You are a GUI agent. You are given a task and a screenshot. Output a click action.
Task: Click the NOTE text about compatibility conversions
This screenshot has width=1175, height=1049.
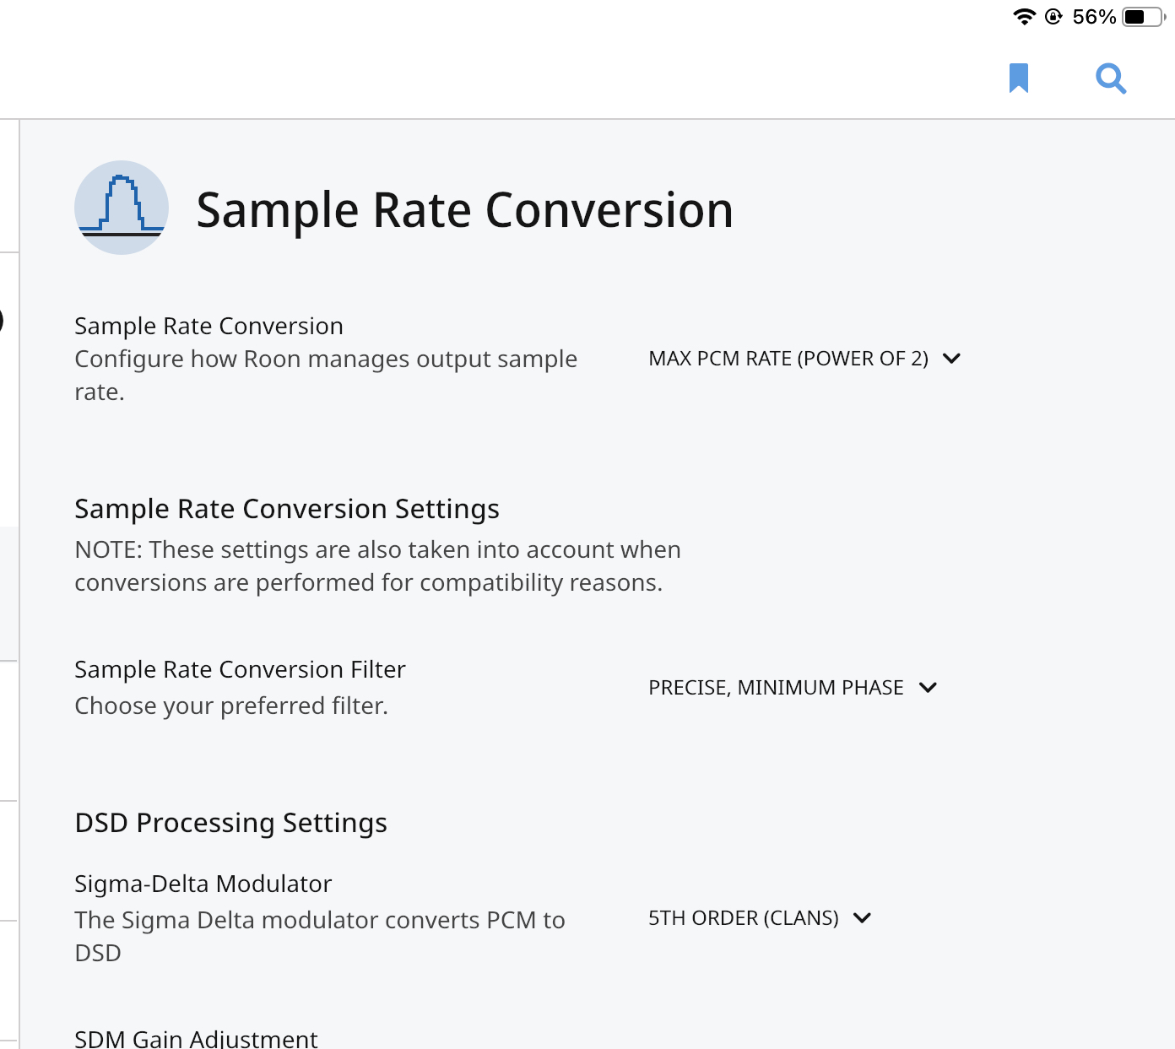377,566
